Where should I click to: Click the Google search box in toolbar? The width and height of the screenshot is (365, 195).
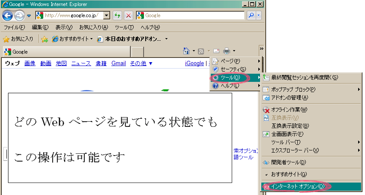click(x=193, y=15)
